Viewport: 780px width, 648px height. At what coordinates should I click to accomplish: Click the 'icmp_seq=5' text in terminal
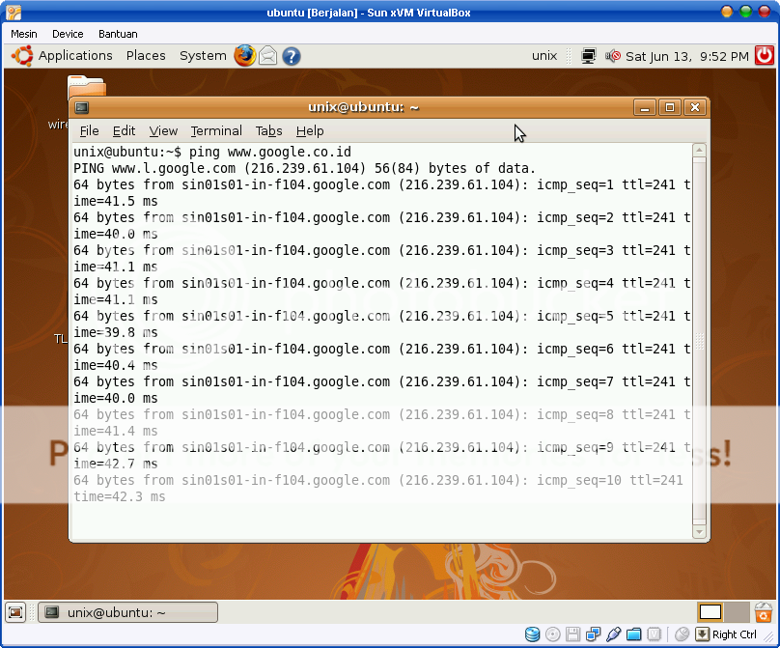(x=575, y=316)
